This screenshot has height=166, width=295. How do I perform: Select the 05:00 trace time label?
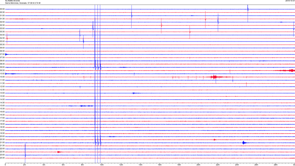coord(2,41)
